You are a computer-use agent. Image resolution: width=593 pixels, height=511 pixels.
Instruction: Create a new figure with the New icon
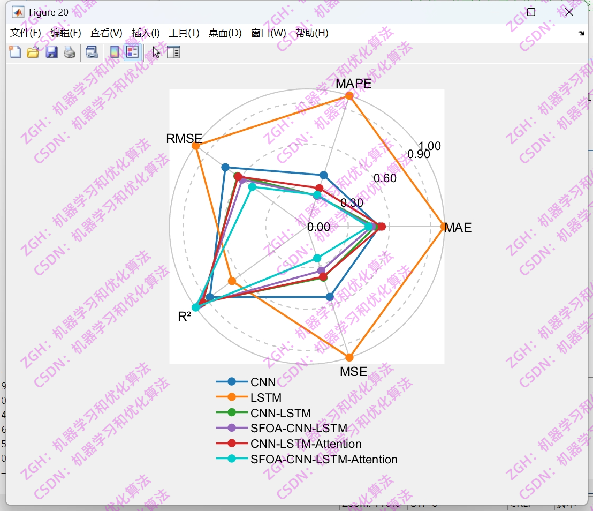[x=14, y=52]
